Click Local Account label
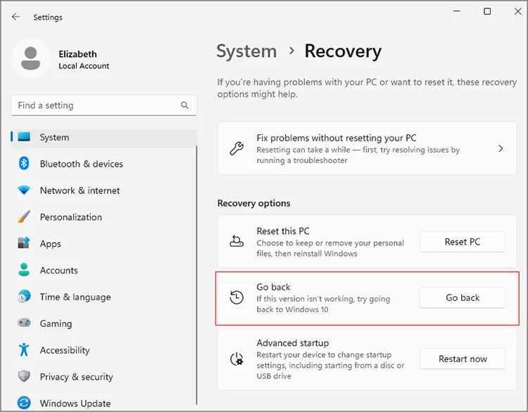528x412 pixels. tap(84, 66)
